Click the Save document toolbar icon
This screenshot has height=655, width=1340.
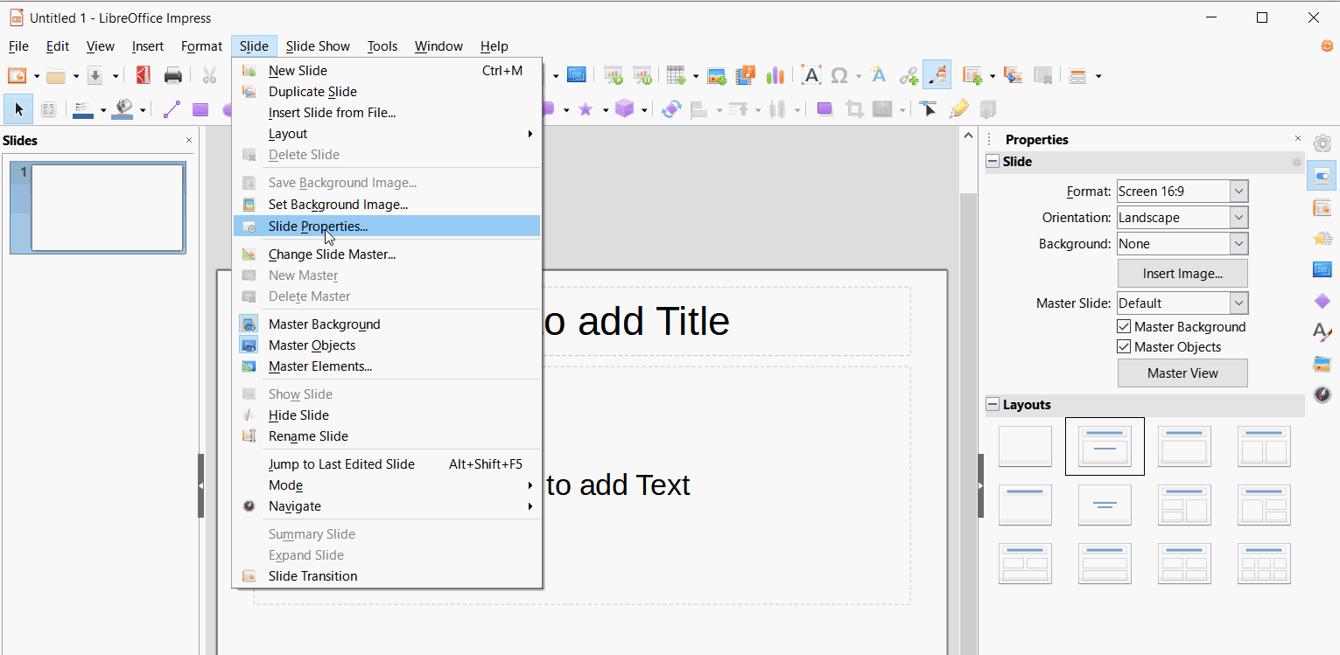(96, 76)
